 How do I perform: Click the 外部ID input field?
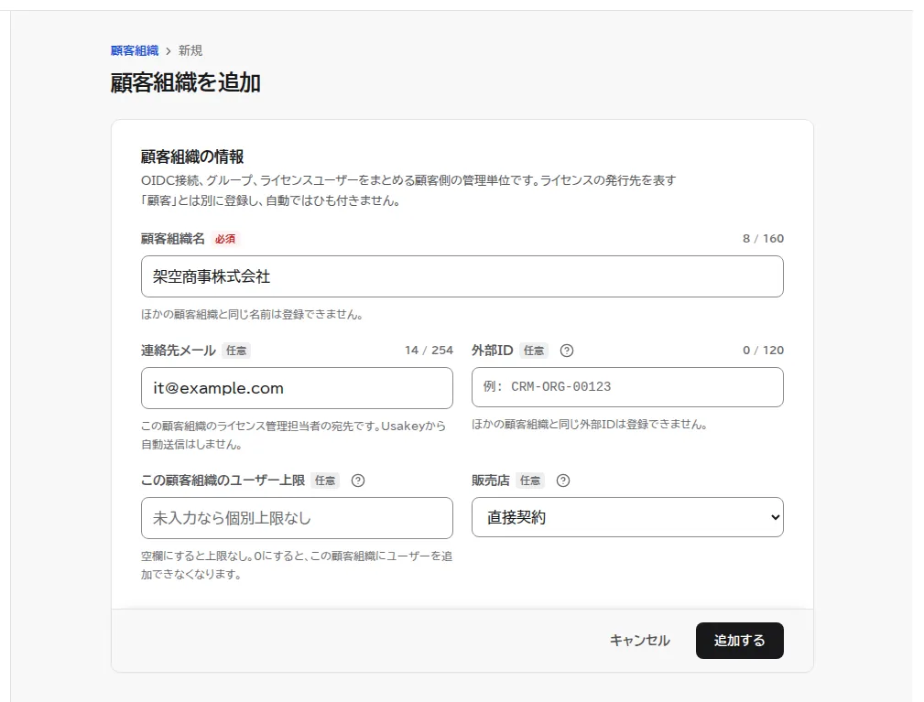tap(627, 387)
